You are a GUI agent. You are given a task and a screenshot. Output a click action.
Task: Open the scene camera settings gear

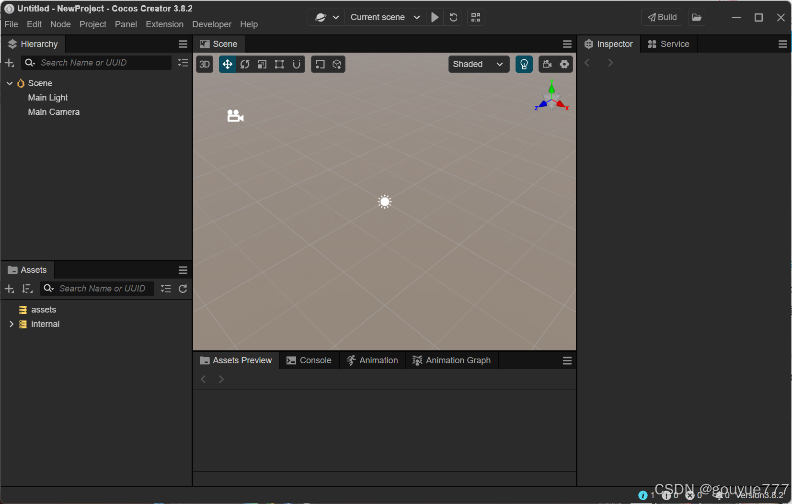click(x=565, y=64)
